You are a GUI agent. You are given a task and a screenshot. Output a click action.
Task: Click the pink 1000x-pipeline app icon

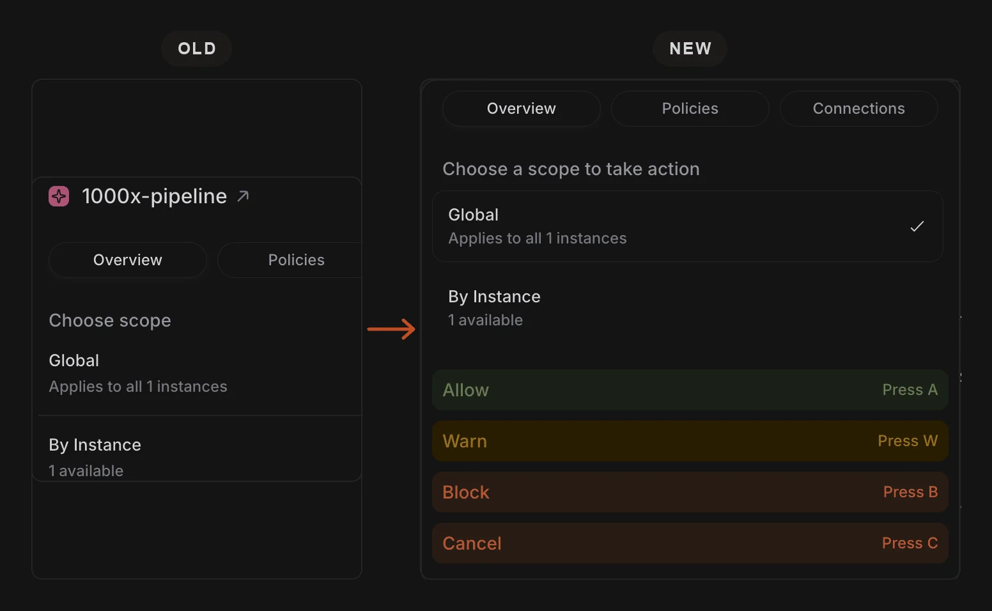(59, 196)
